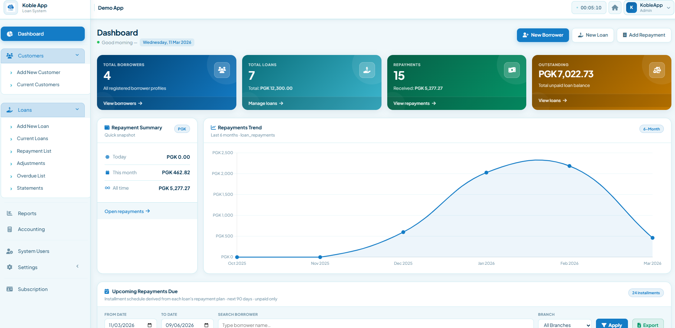675x328 pixels.
Task: Click the Total Borrowers people icon
Action: coord(222,70)
